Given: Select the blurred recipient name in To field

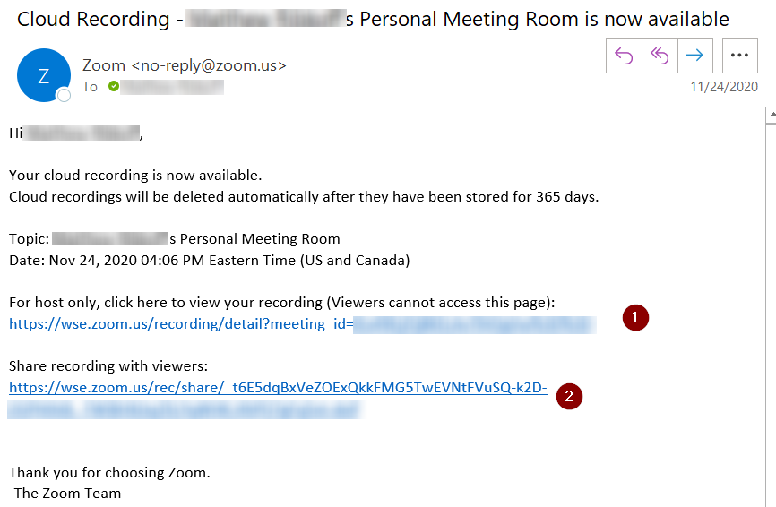Looking at the screenshot, I should coord(172,87).
